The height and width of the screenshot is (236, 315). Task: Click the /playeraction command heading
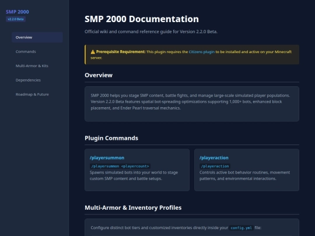(x=213, y=158)
